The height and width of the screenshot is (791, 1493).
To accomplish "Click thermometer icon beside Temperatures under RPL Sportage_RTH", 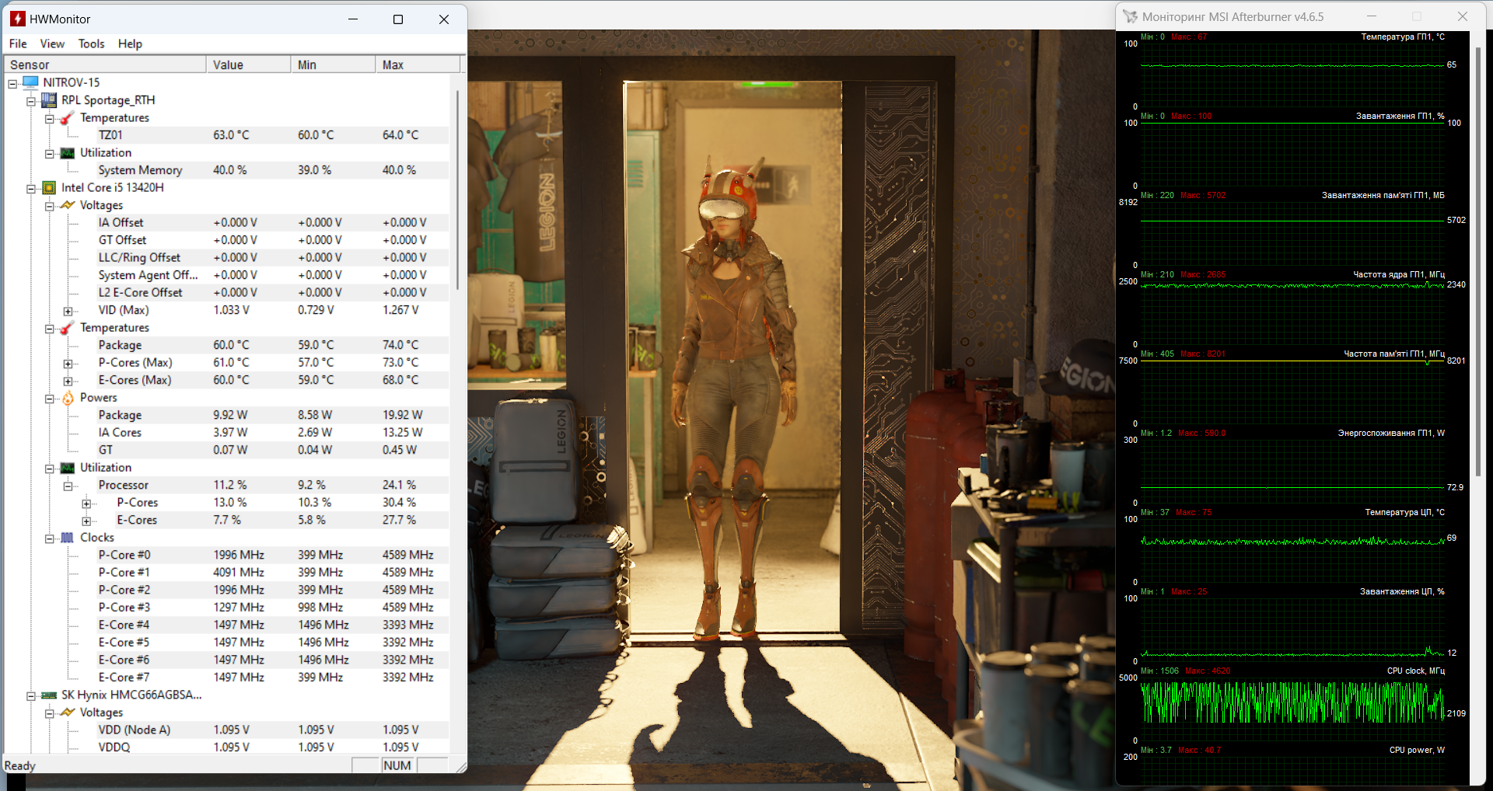I will pyautogui.click(x=68, y=118).
